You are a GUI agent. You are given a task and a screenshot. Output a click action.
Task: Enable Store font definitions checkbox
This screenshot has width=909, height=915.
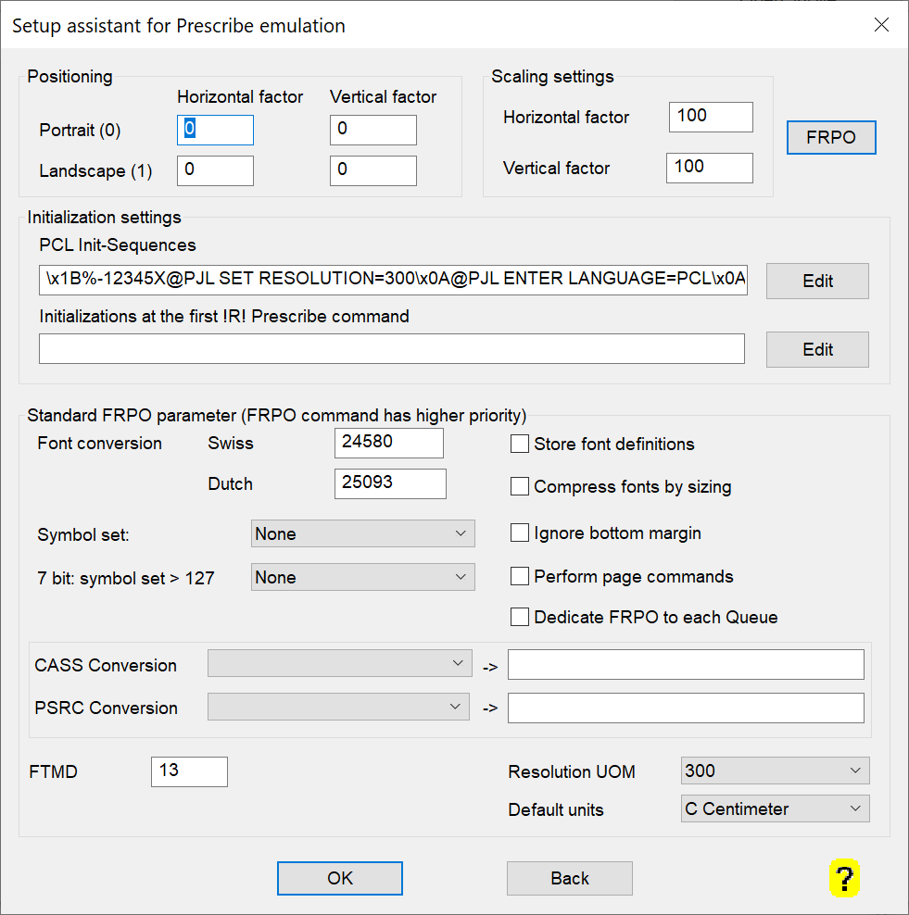pyautogui.click(x=520, y=445)
